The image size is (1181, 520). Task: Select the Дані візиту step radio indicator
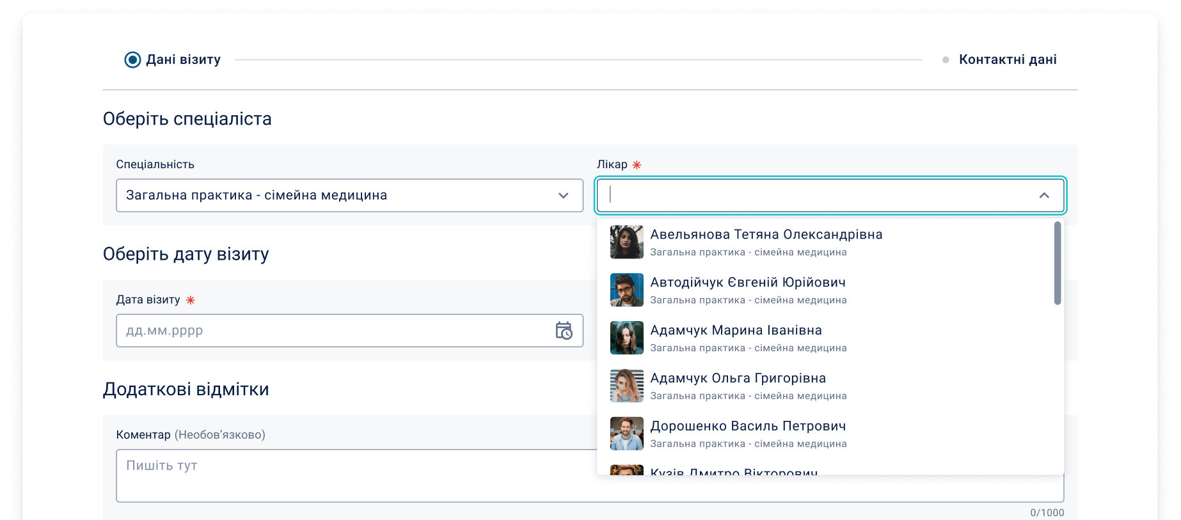132,59
